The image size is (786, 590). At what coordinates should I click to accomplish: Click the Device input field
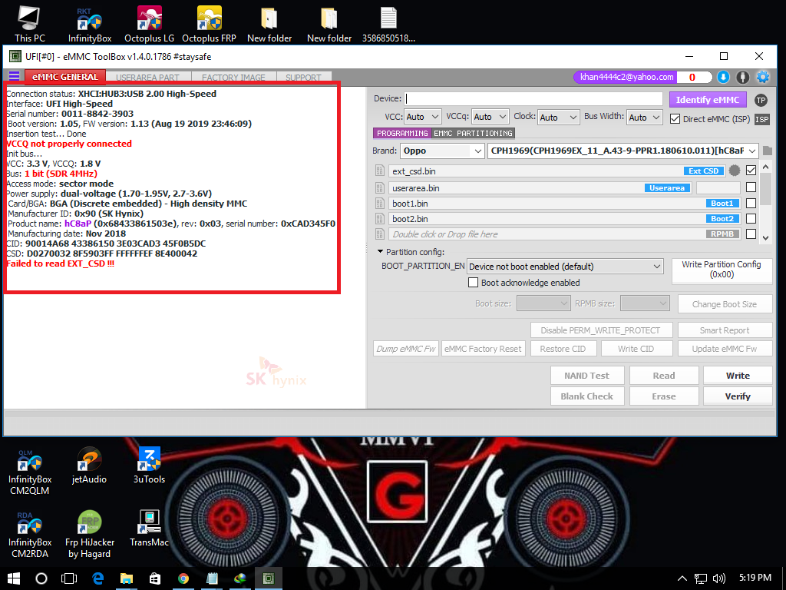(533, 98)
